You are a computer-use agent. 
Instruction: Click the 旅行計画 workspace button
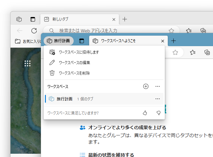click(x=59, y=41)
